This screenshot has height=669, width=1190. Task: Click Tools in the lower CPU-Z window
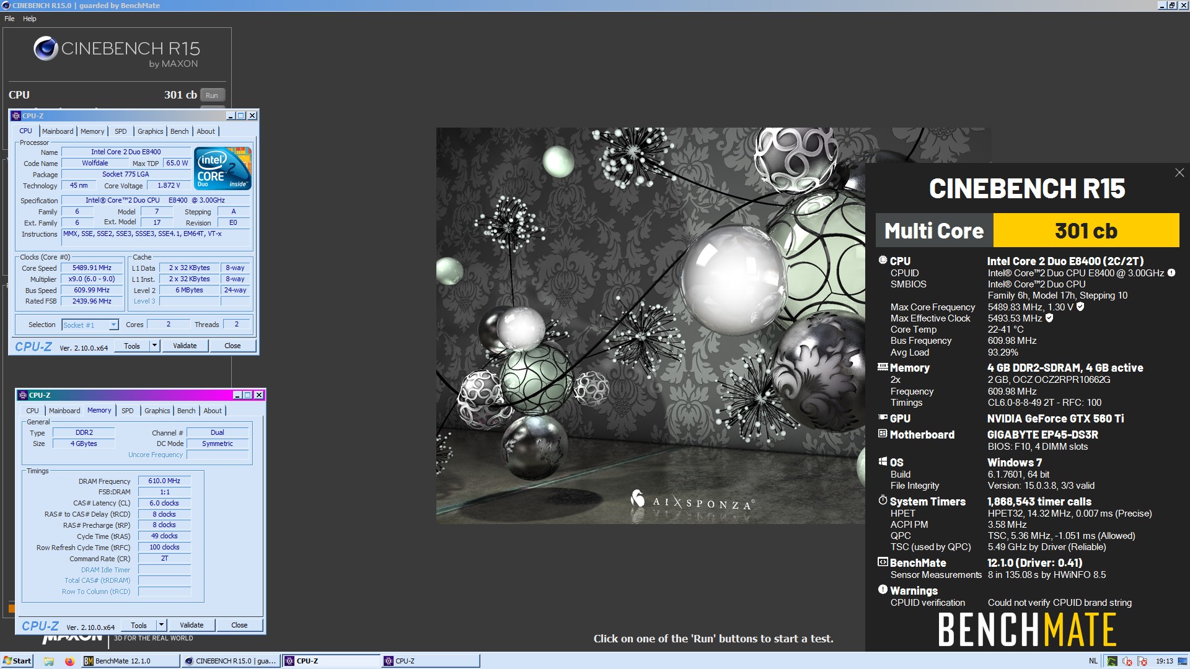click(139, 625)
